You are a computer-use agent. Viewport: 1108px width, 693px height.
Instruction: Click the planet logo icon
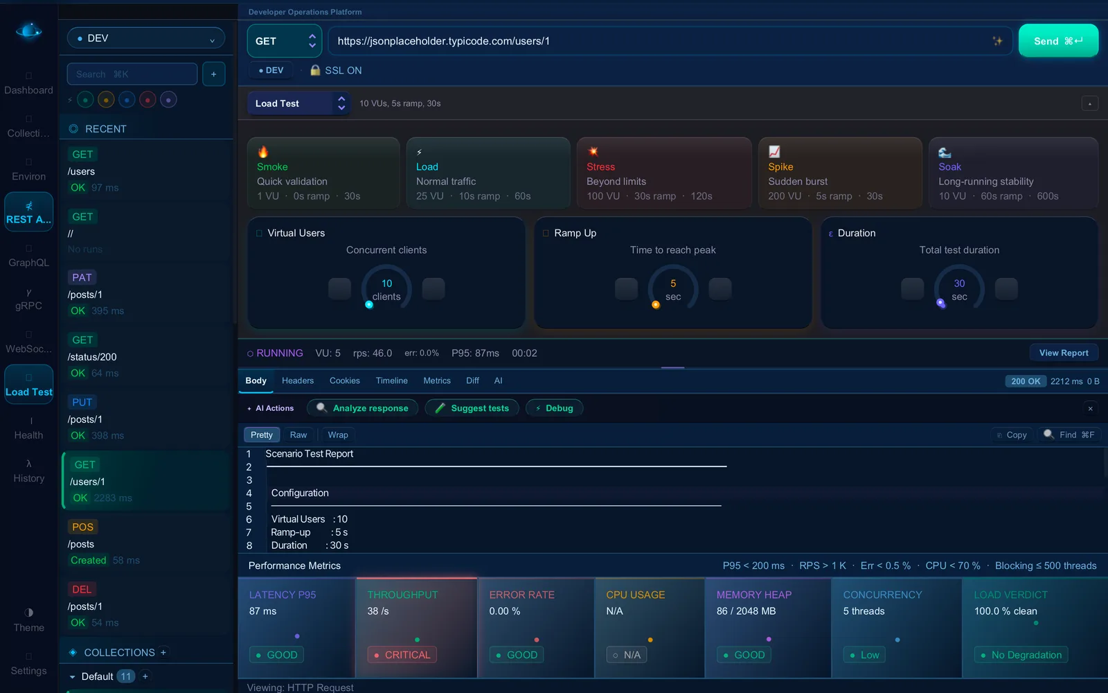[28, 31]
